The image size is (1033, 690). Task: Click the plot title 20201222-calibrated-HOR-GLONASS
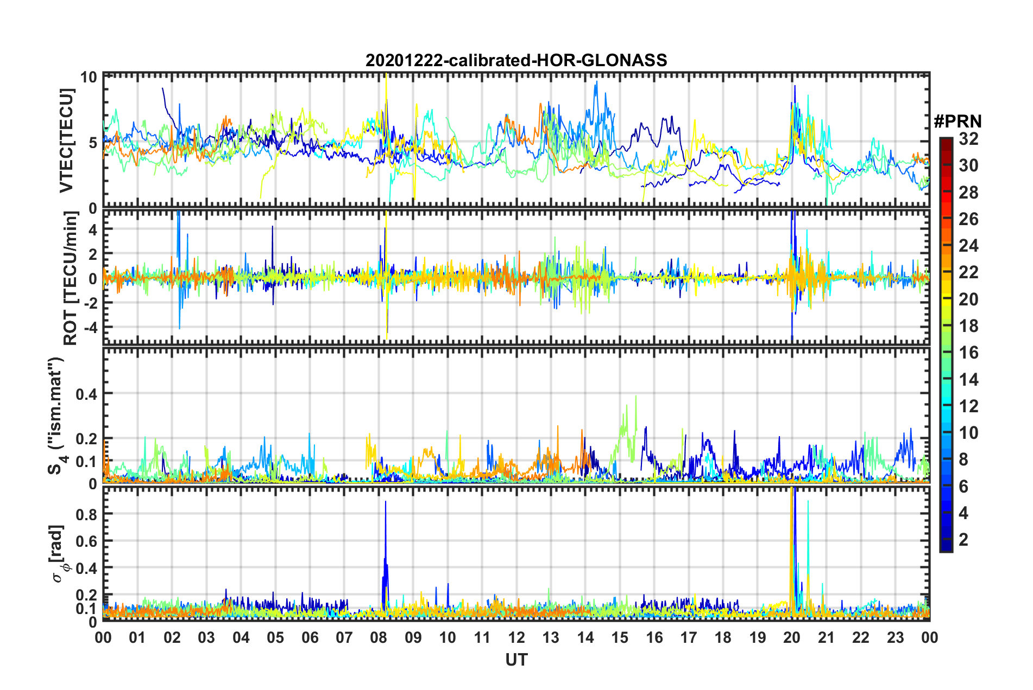point(516,60)
